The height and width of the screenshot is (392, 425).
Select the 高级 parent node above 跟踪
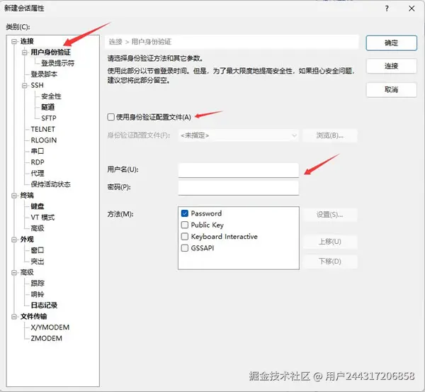point(27,272)
